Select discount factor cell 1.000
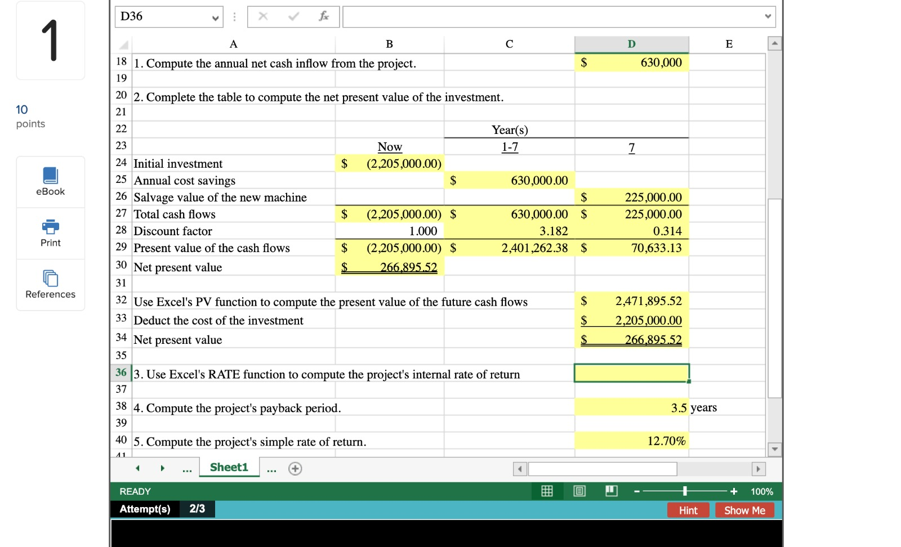This screenshot has height=547, width=901. (x=389, y=231)
